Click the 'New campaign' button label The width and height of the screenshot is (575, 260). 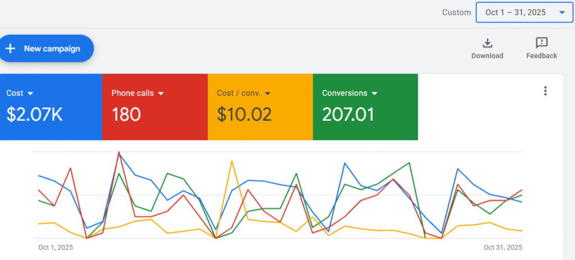point(52,48)
